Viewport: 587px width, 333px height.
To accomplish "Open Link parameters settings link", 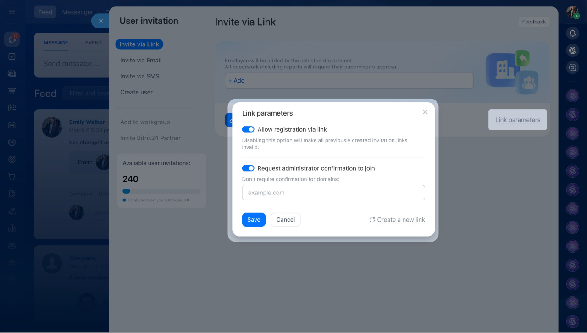I will point(517,120).
